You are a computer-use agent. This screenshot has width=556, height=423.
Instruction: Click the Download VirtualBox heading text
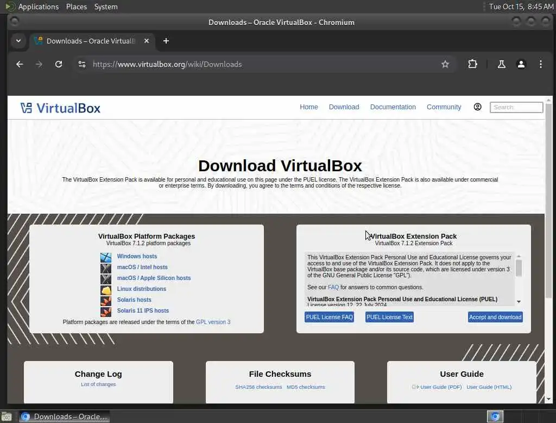280,165
